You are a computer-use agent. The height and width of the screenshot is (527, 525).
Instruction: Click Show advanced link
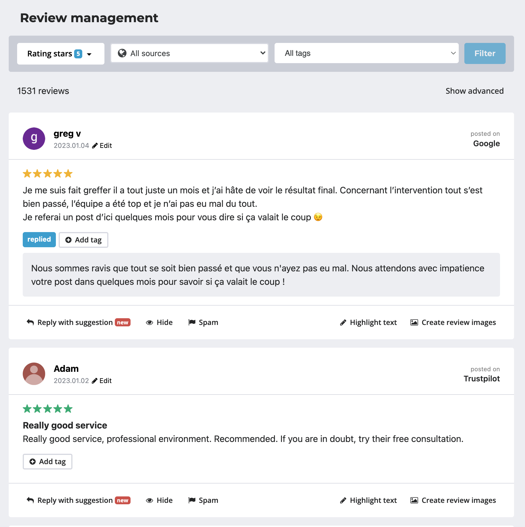point(474,91)
